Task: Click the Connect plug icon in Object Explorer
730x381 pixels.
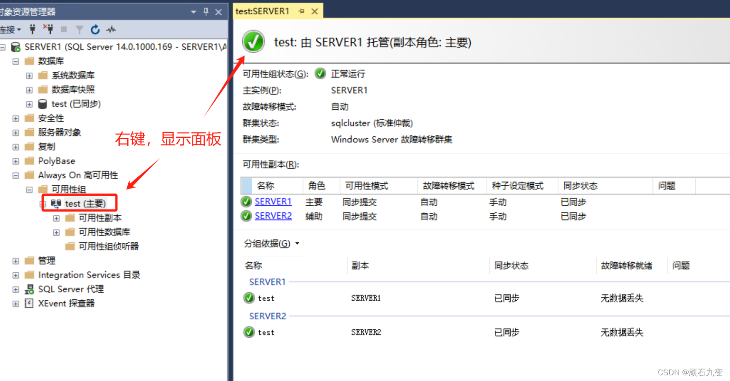Action: tap(32, 29)
